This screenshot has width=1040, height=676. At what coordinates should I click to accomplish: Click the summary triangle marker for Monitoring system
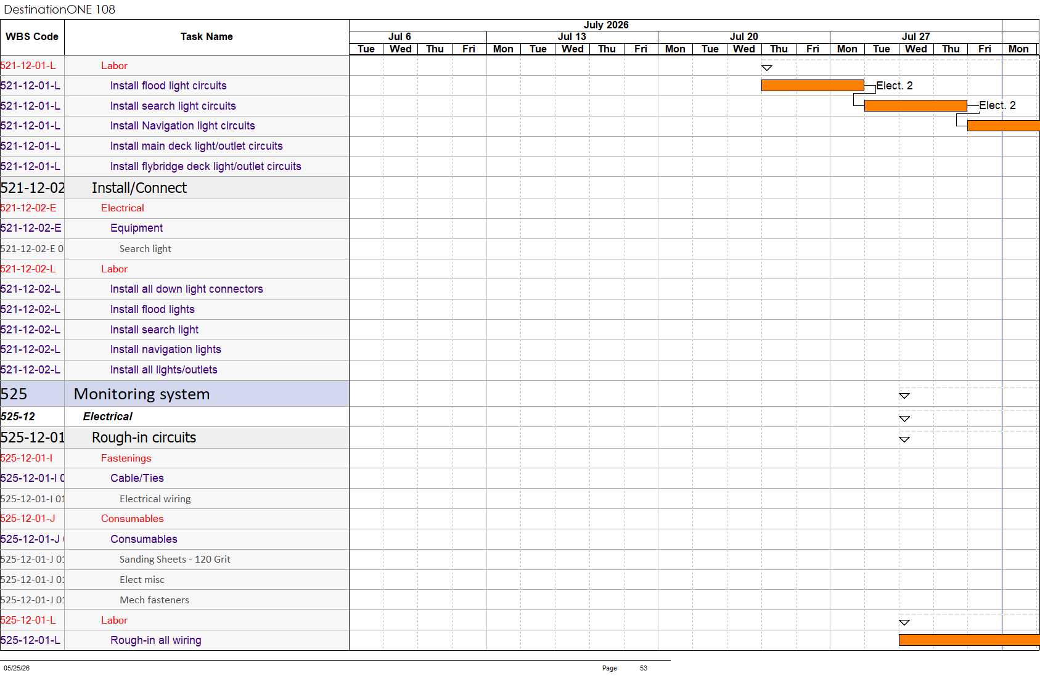click(904, 396)
